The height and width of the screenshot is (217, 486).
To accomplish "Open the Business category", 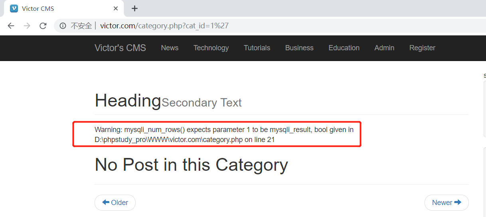I will tap(299, 48).
